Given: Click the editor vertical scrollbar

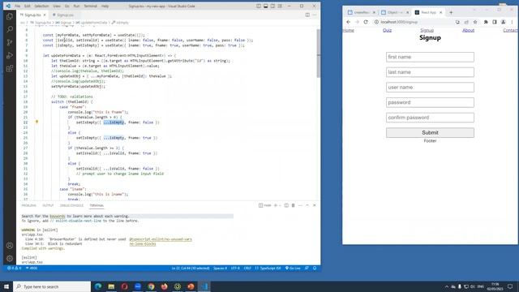Looking at the screenshot, I should (x=319, y=53).
